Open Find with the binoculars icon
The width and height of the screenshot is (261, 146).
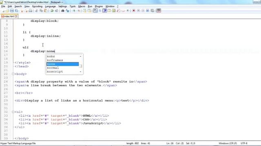point(63,11)
